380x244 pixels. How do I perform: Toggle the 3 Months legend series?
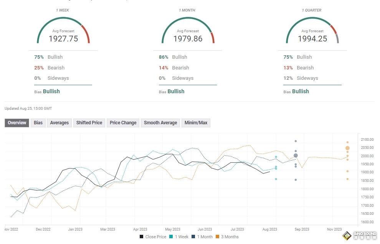pyautogui.click(x=228, y=237)
